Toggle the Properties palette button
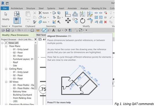155x107 pixels. pos(17,20)
